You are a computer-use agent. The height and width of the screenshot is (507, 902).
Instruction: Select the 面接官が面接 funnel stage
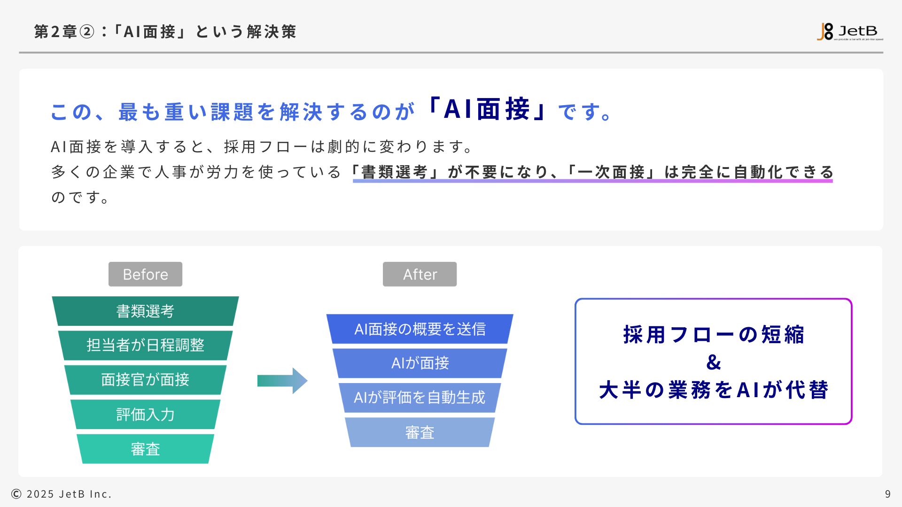point(145,380)
